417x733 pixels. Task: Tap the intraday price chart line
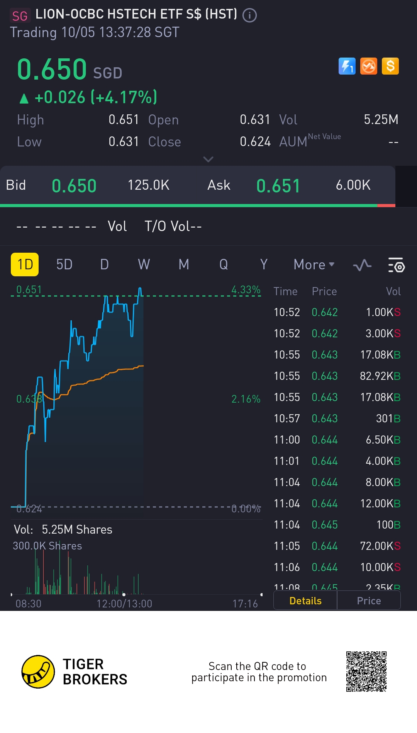(x=77, y=397)
